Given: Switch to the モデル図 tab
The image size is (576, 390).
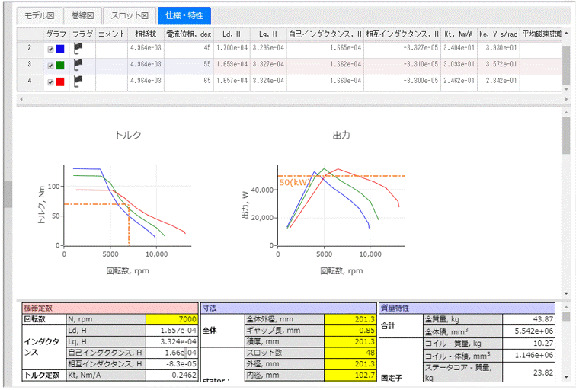Looking at the screenshot, I should 40,15.
